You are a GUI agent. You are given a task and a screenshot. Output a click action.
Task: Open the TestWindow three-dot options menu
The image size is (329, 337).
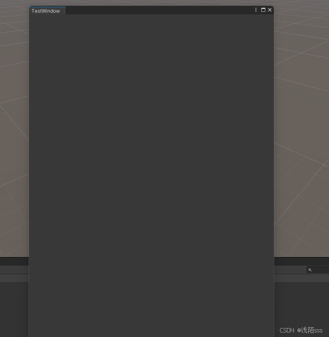pos(256,10)
